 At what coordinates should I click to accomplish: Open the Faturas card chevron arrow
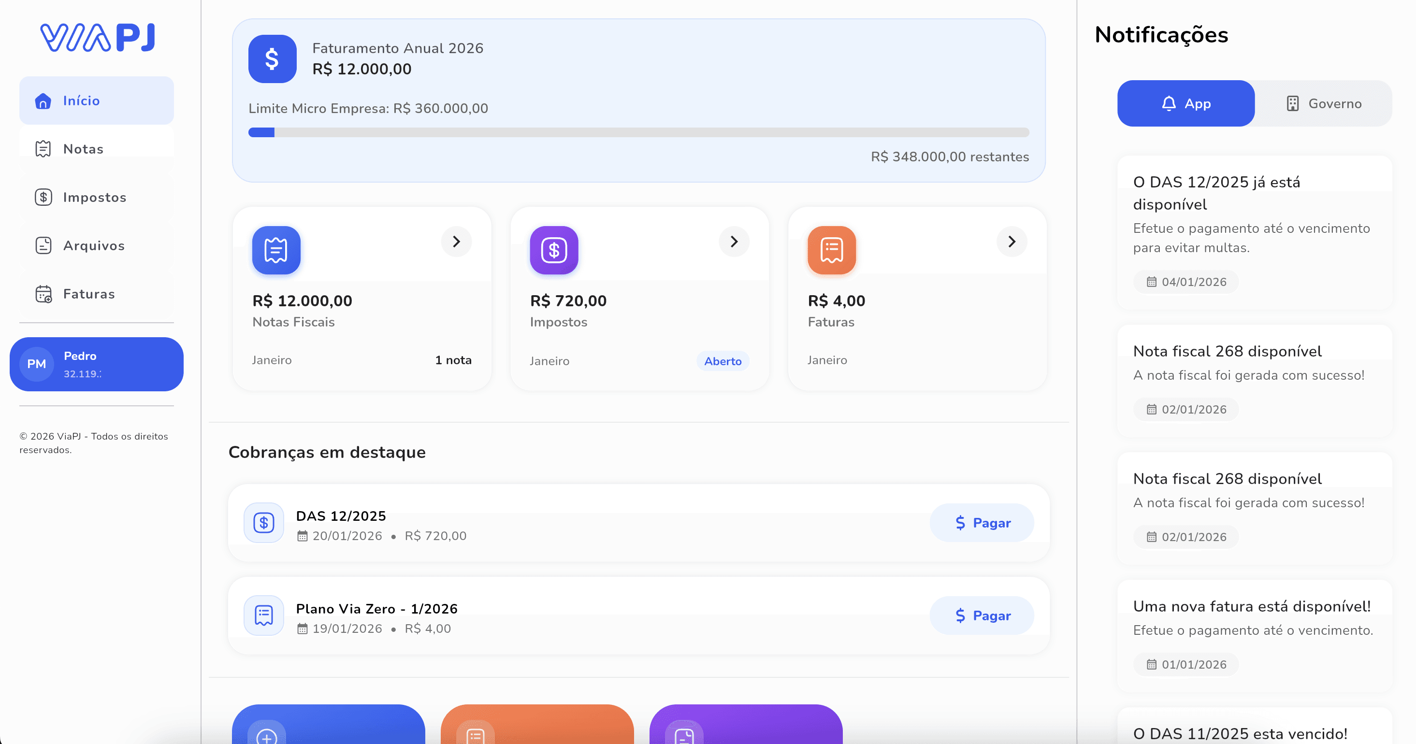tap(1011, 241)
